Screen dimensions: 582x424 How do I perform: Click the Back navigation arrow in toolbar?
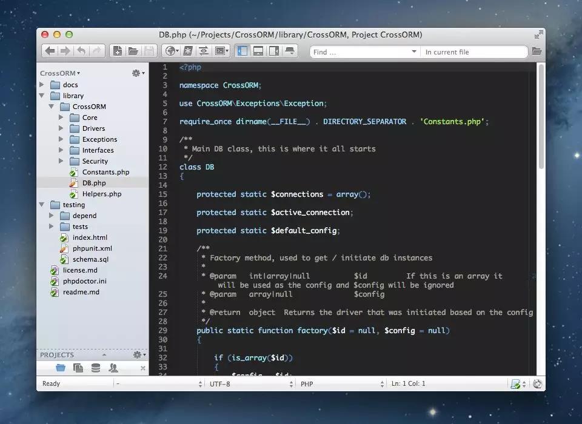click(50, 51)
